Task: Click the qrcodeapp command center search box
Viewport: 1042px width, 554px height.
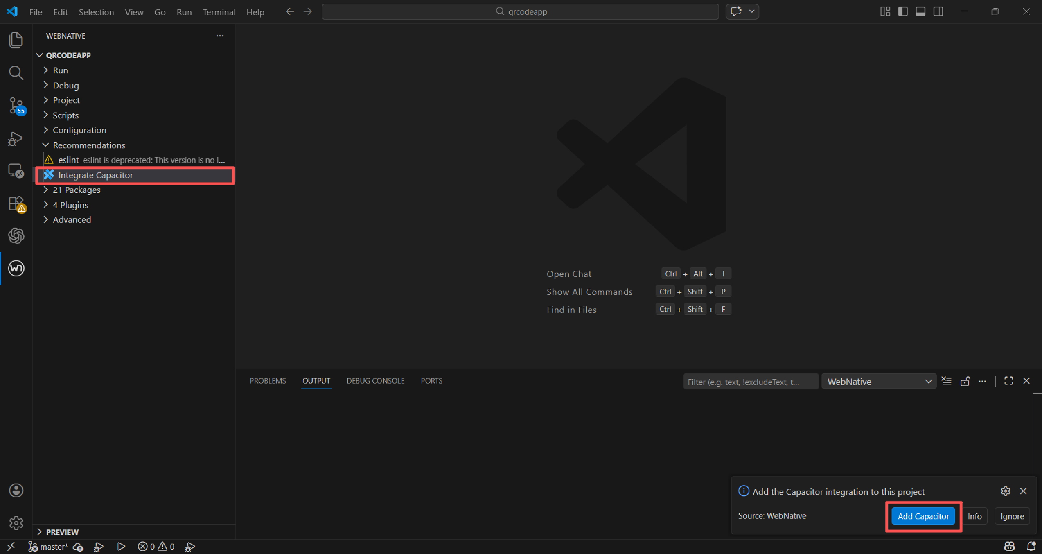Action: click(520, 12)
